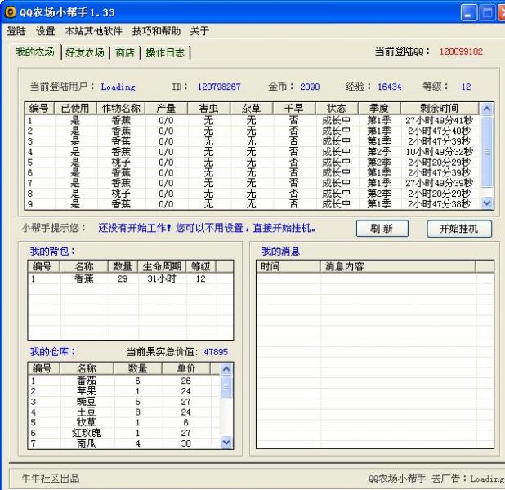The height and width of the screenshot is (490, 505).
Task: Click farm table scrollbar down arrow
Action: [x=487, y=203]
